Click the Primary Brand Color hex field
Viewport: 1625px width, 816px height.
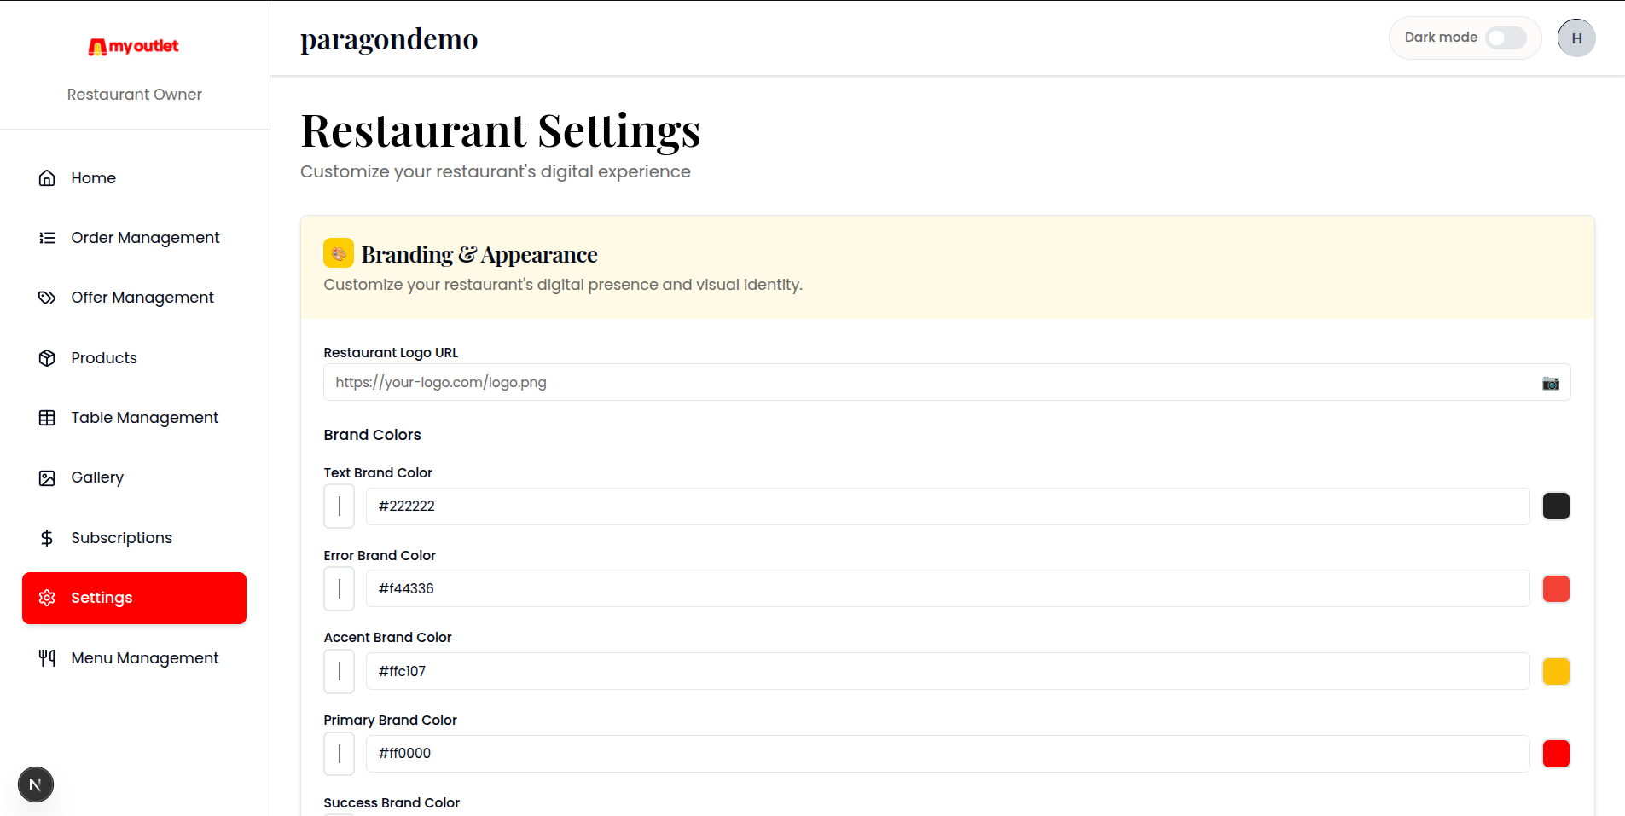(947, 754)
